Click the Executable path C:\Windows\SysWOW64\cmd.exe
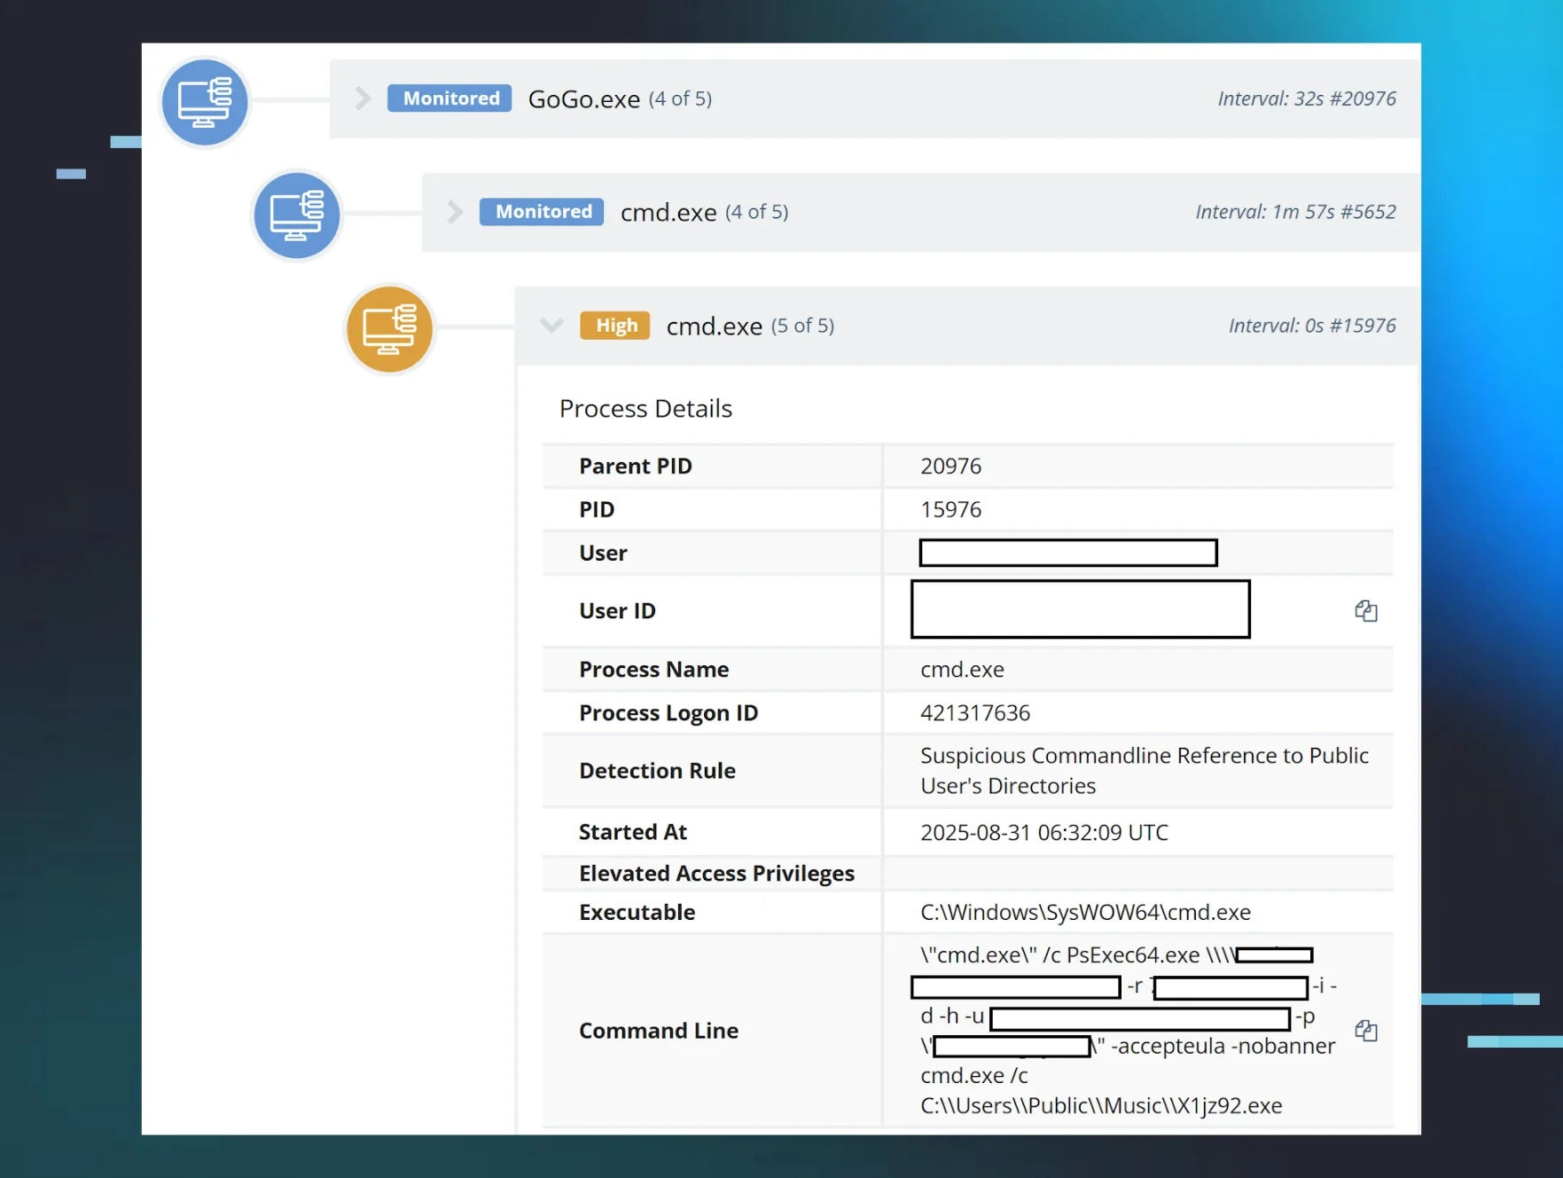The width and height of the screenshot is (1563, 1178). click(1085, 913)
